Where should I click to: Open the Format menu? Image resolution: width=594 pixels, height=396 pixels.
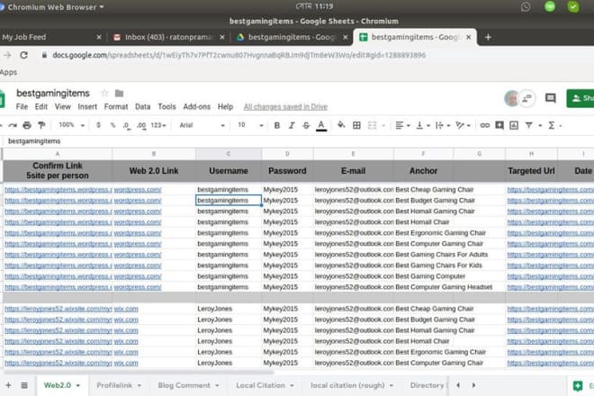[x=116, y=107]
